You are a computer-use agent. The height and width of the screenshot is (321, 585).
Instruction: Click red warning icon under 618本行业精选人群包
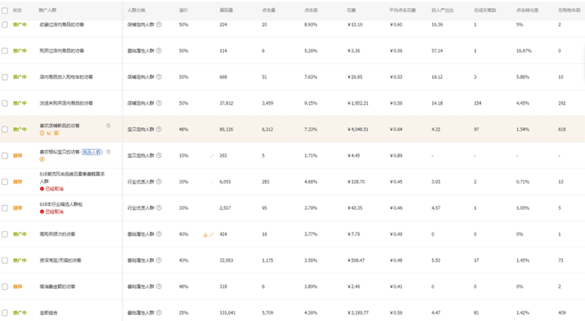coord(42,212)
